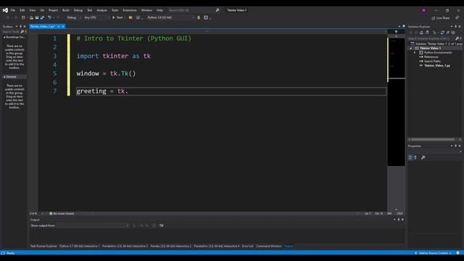Select the References tree item
The width and height of the screenshot is (464, 261).
click(x=431, y=57)
